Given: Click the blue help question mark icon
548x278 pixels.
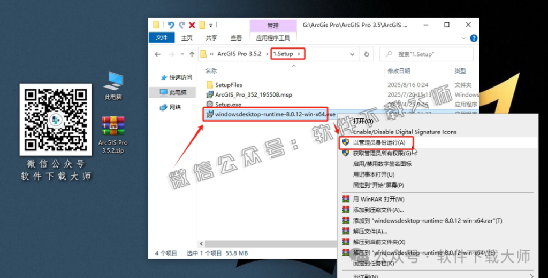Looking at the screenshot, I should [474, 38].
